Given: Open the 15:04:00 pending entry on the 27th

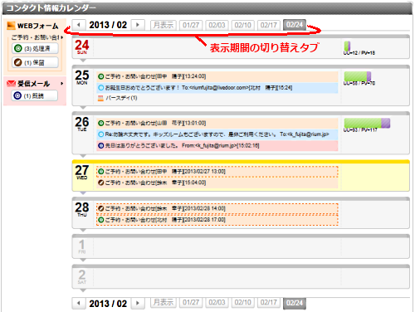Looking at the screenshot, I should tap(217, 183).
